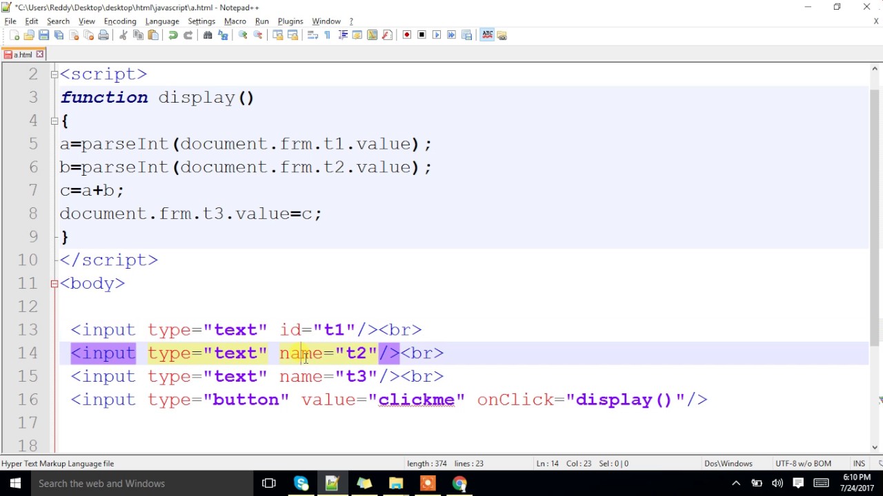Viewport: 883px width, 496px height.
Task: Click the word "clickme" on line 16
Action: tap(417, 400)
